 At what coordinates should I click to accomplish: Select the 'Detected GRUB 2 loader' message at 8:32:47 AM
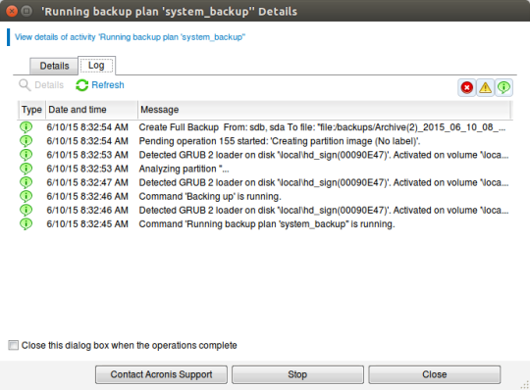click(324, 182)
